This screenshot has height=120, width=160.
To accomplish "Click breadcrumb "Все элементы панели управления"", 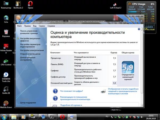I will click(48, 21).
